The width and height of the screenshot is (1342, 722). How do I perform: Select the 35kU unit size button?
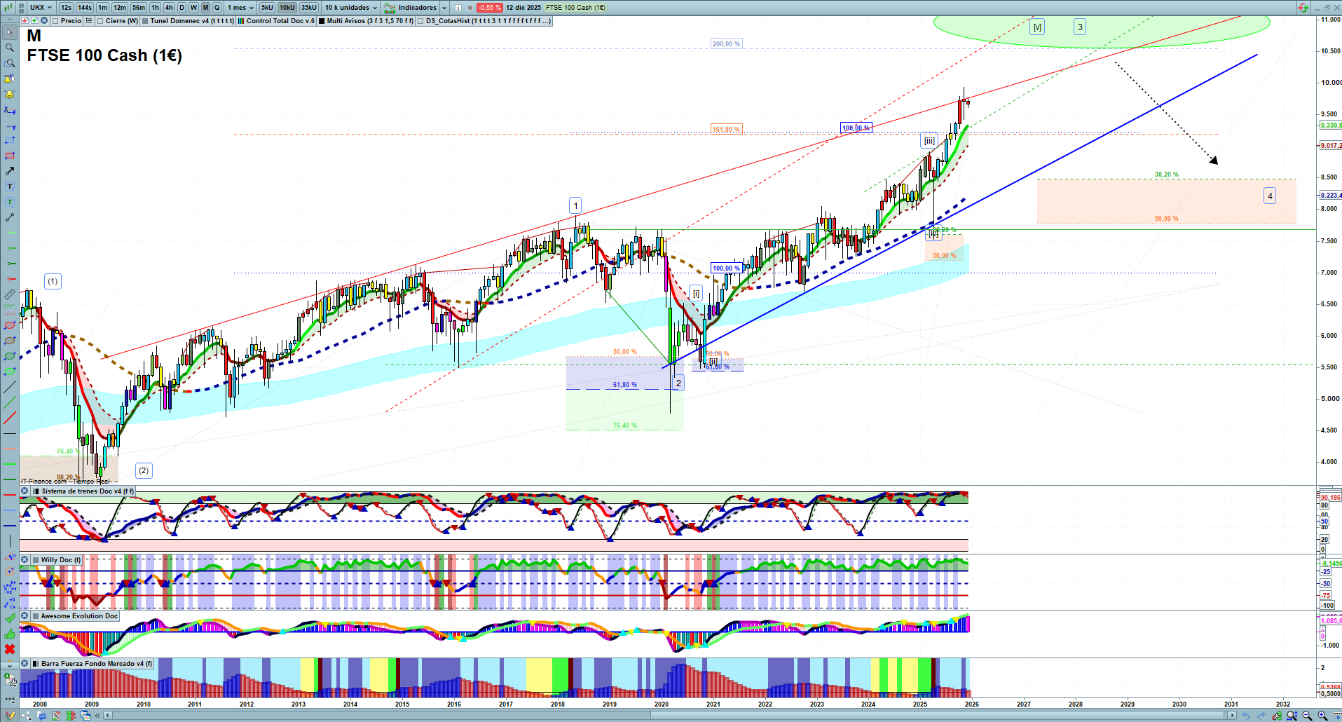tap(309, 8)
